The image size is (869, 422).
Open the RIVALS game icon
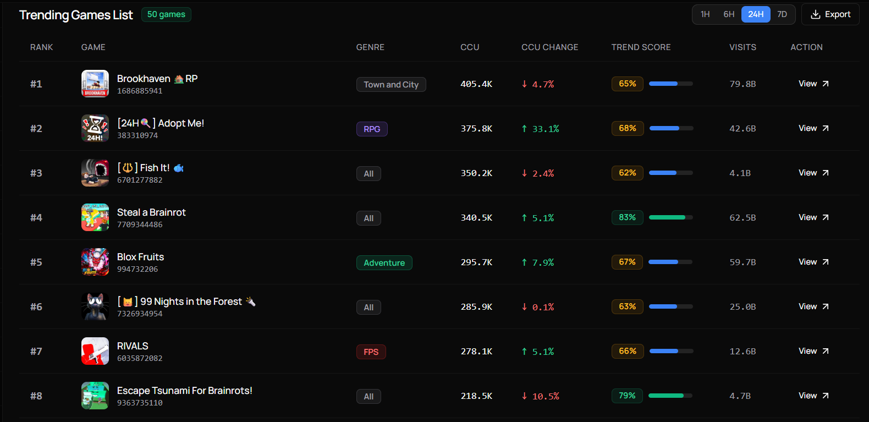[95, 351]
